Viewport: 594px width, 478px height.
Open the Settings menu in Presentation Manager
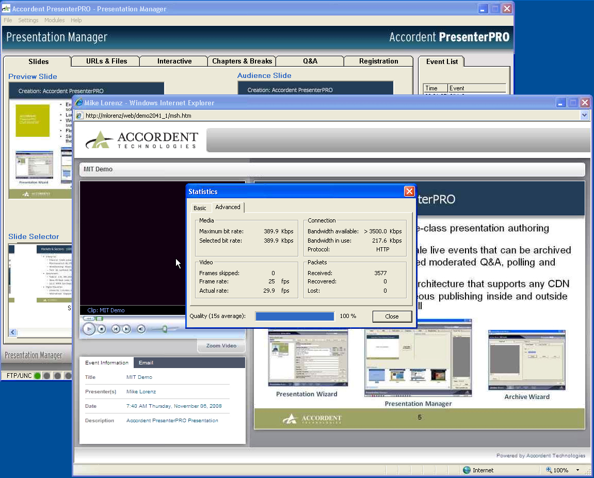(28, 20)
